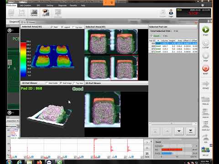Click the green START button

point(205,30)
